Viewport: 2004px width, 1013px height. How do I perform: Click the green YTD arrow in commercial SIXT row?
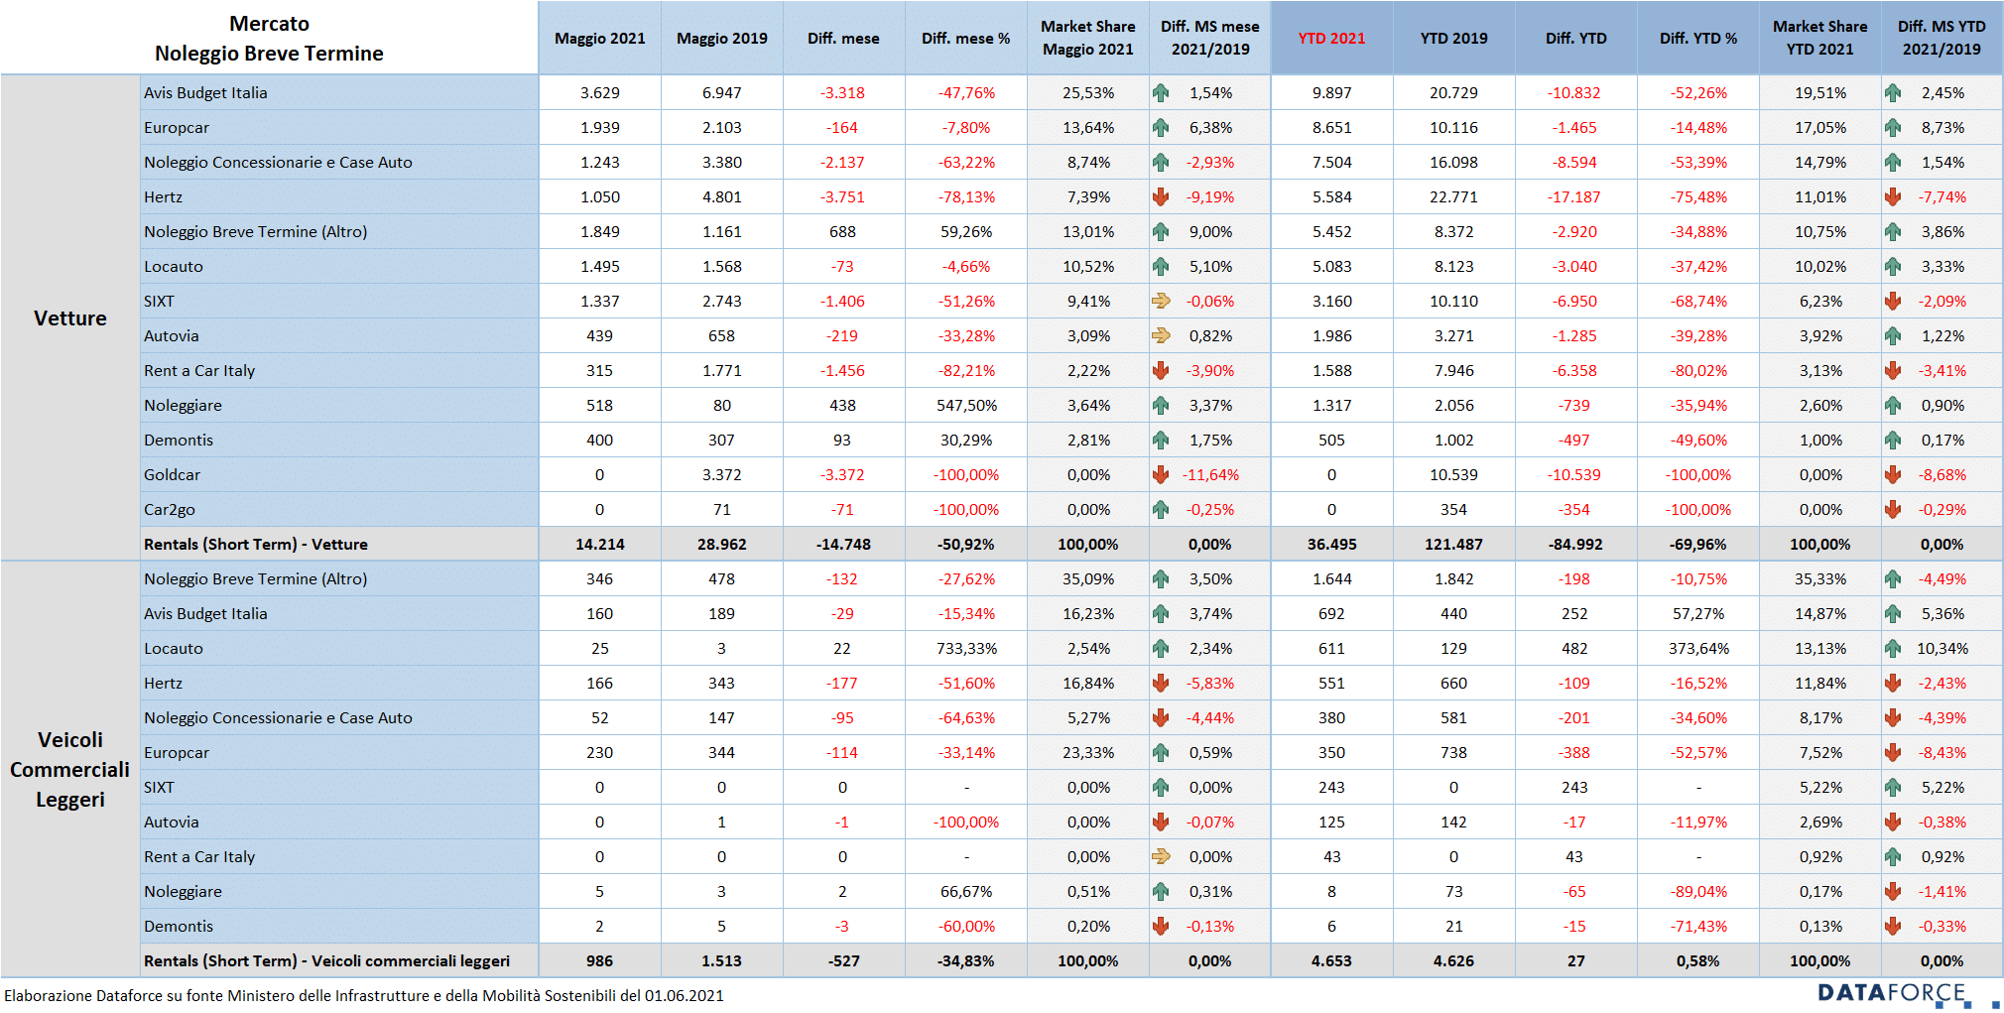pyautogui.click(x=1893, y=788)
